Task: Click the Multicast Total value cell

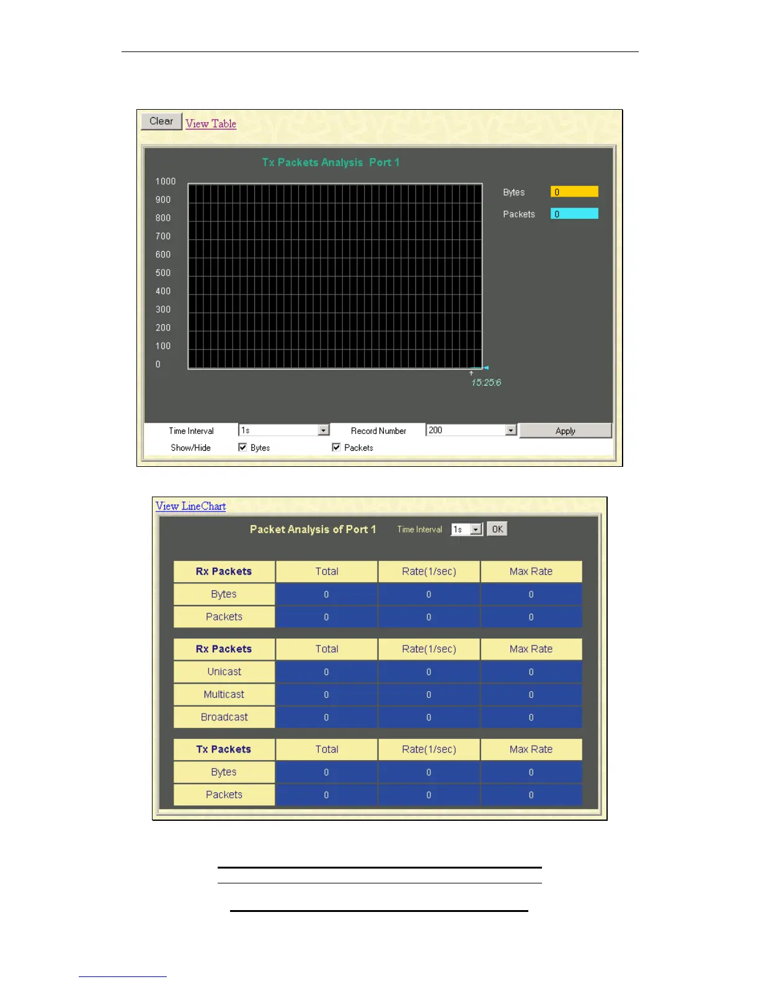Action: click(326, 695)
